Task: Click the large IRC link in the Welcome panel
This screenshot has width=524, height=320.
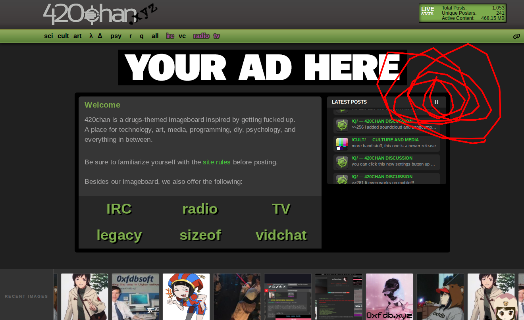Action: click(x=119, y=209)
